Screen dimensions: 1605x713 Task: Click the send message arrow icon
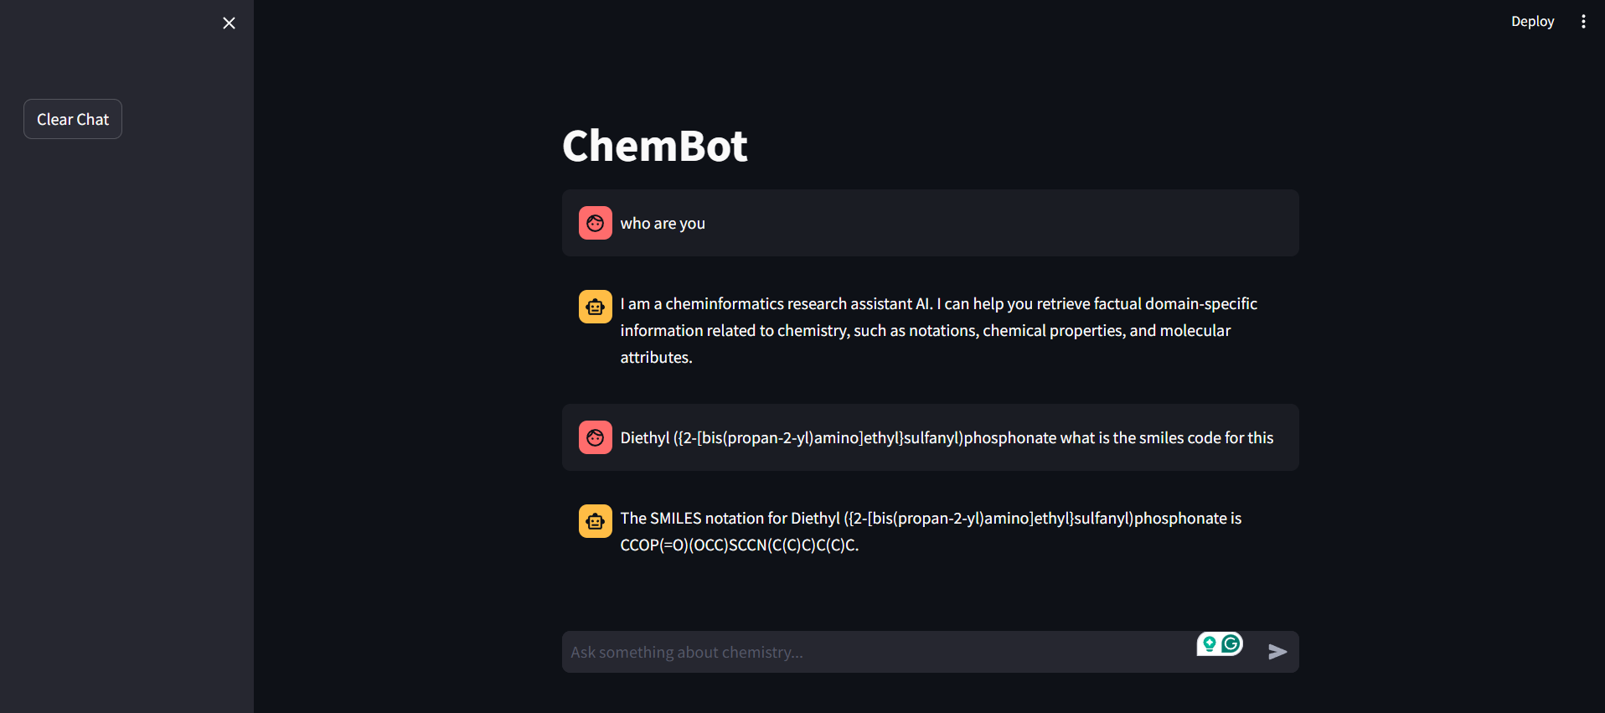tap(1277, 651)
